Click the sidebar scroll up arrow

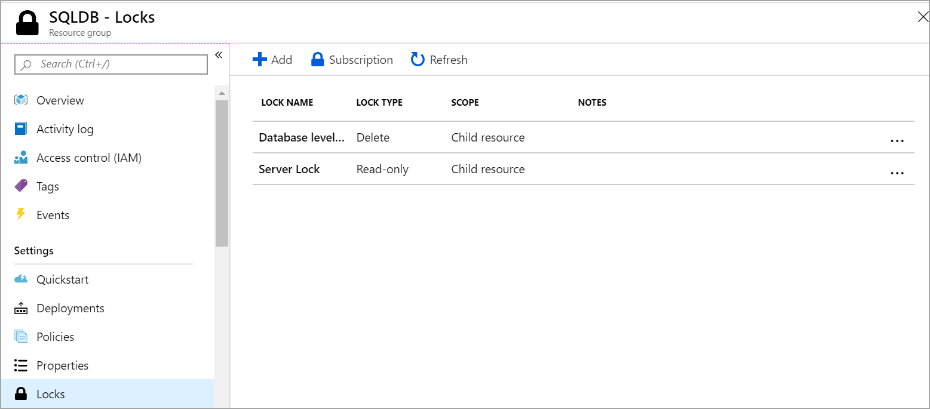pos(222,94)
